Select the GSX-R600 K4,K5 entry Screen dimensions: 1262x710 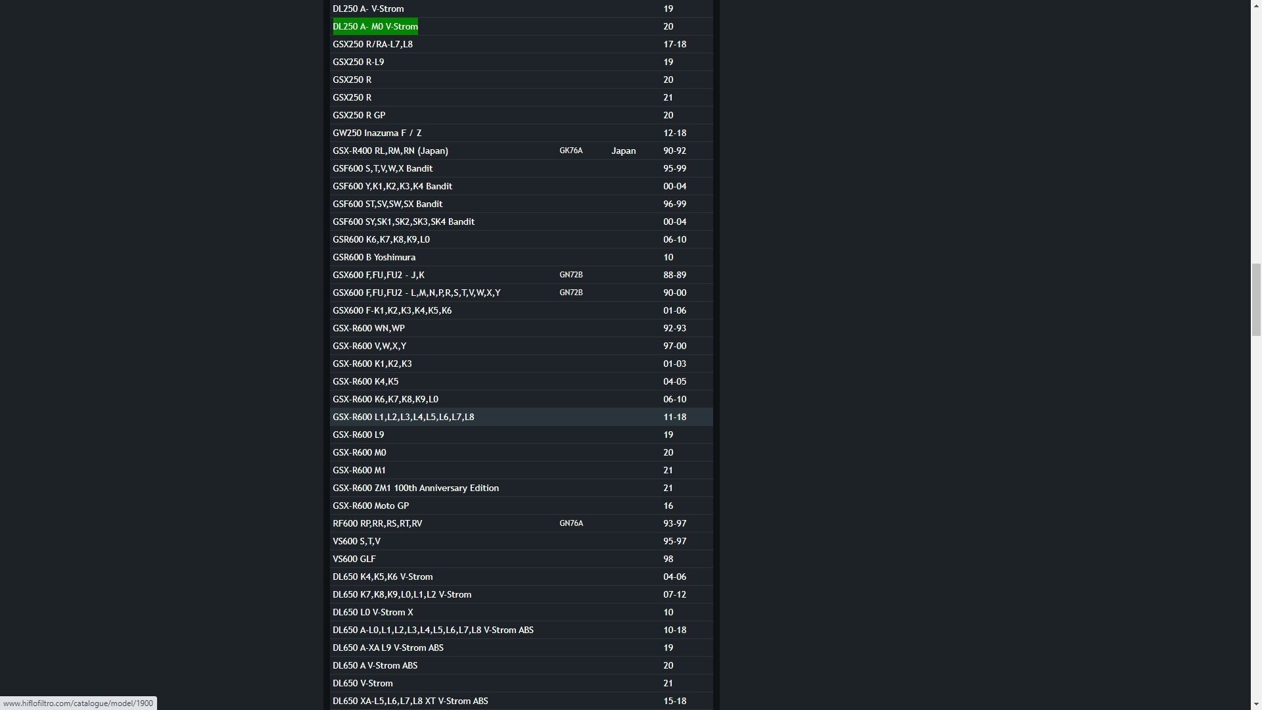365,381
